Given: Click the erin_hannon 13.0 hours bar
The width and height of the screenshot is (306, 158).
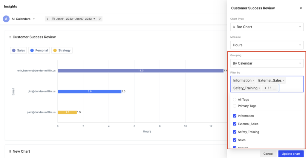Looking at the screenshot, I should 140,70.
